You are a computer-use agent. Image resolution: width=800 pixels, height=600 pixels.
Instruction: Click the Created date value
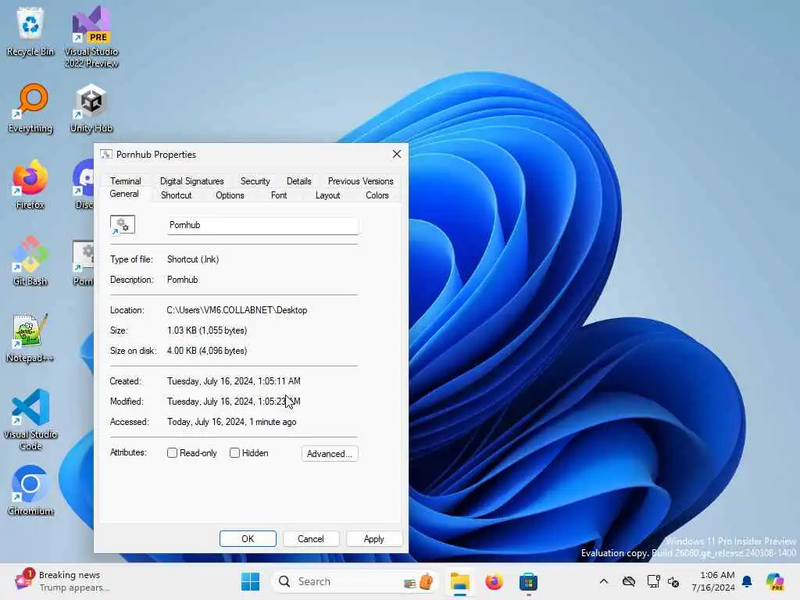tap(234, 381)
